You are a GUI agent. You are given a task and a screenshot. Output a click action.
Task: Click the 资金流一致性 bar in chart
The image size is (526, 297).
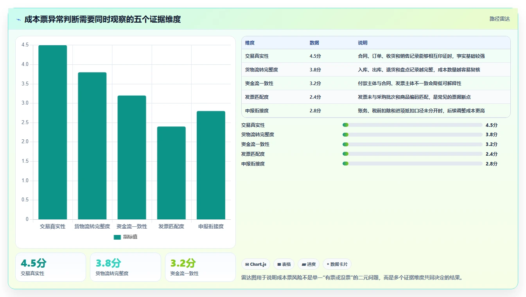(x=132, y=157)
